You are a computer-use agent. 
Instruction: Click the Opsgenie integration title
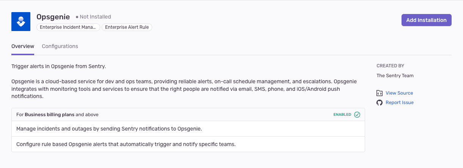(53, 17)
